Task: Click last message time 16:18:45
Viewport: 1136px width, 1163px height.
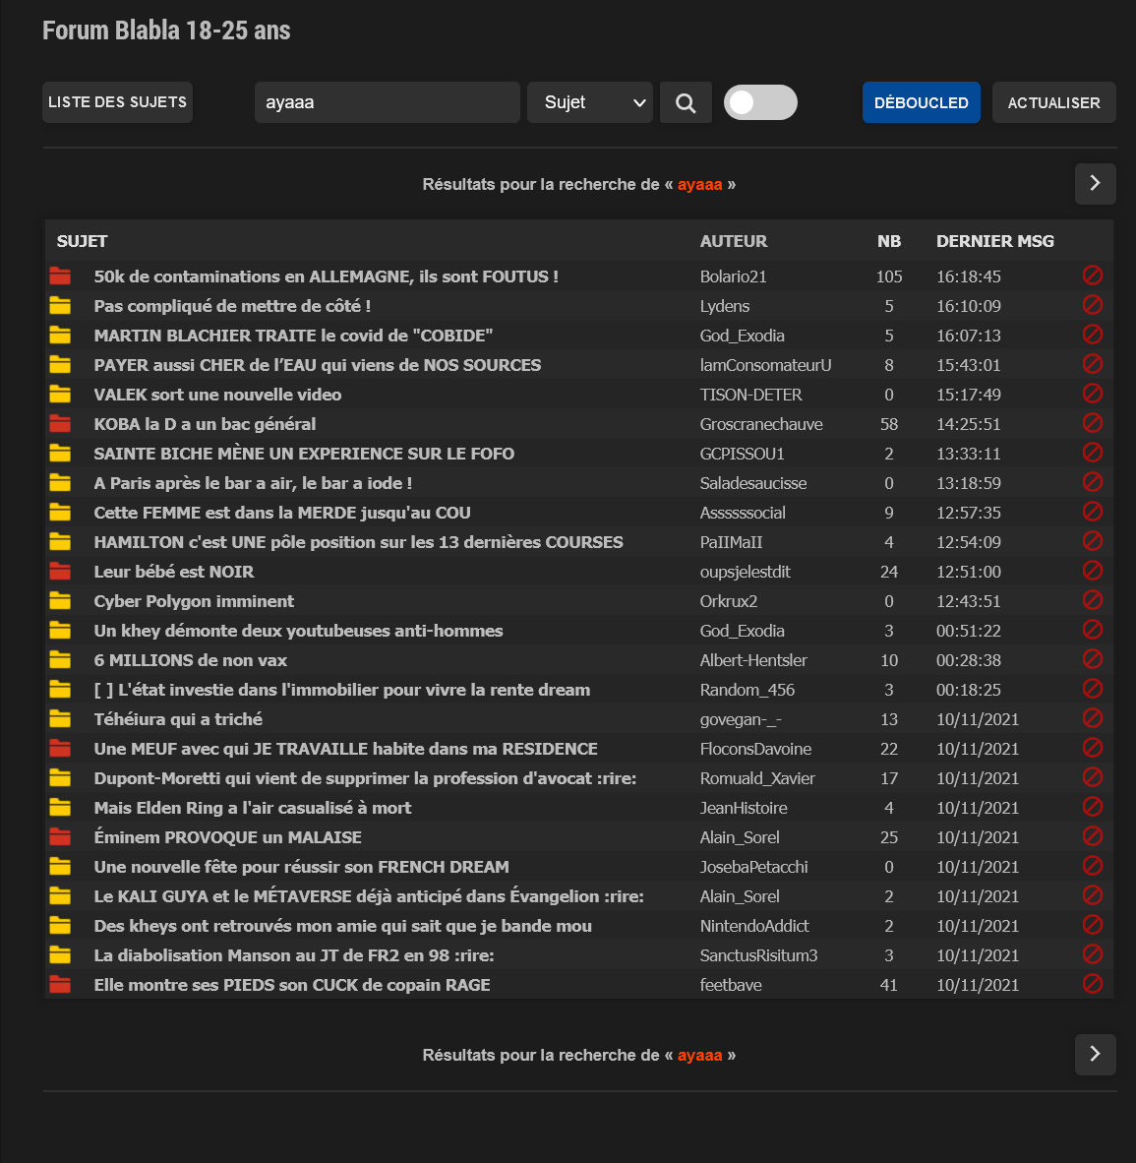Action: click(x=969, y=276)
